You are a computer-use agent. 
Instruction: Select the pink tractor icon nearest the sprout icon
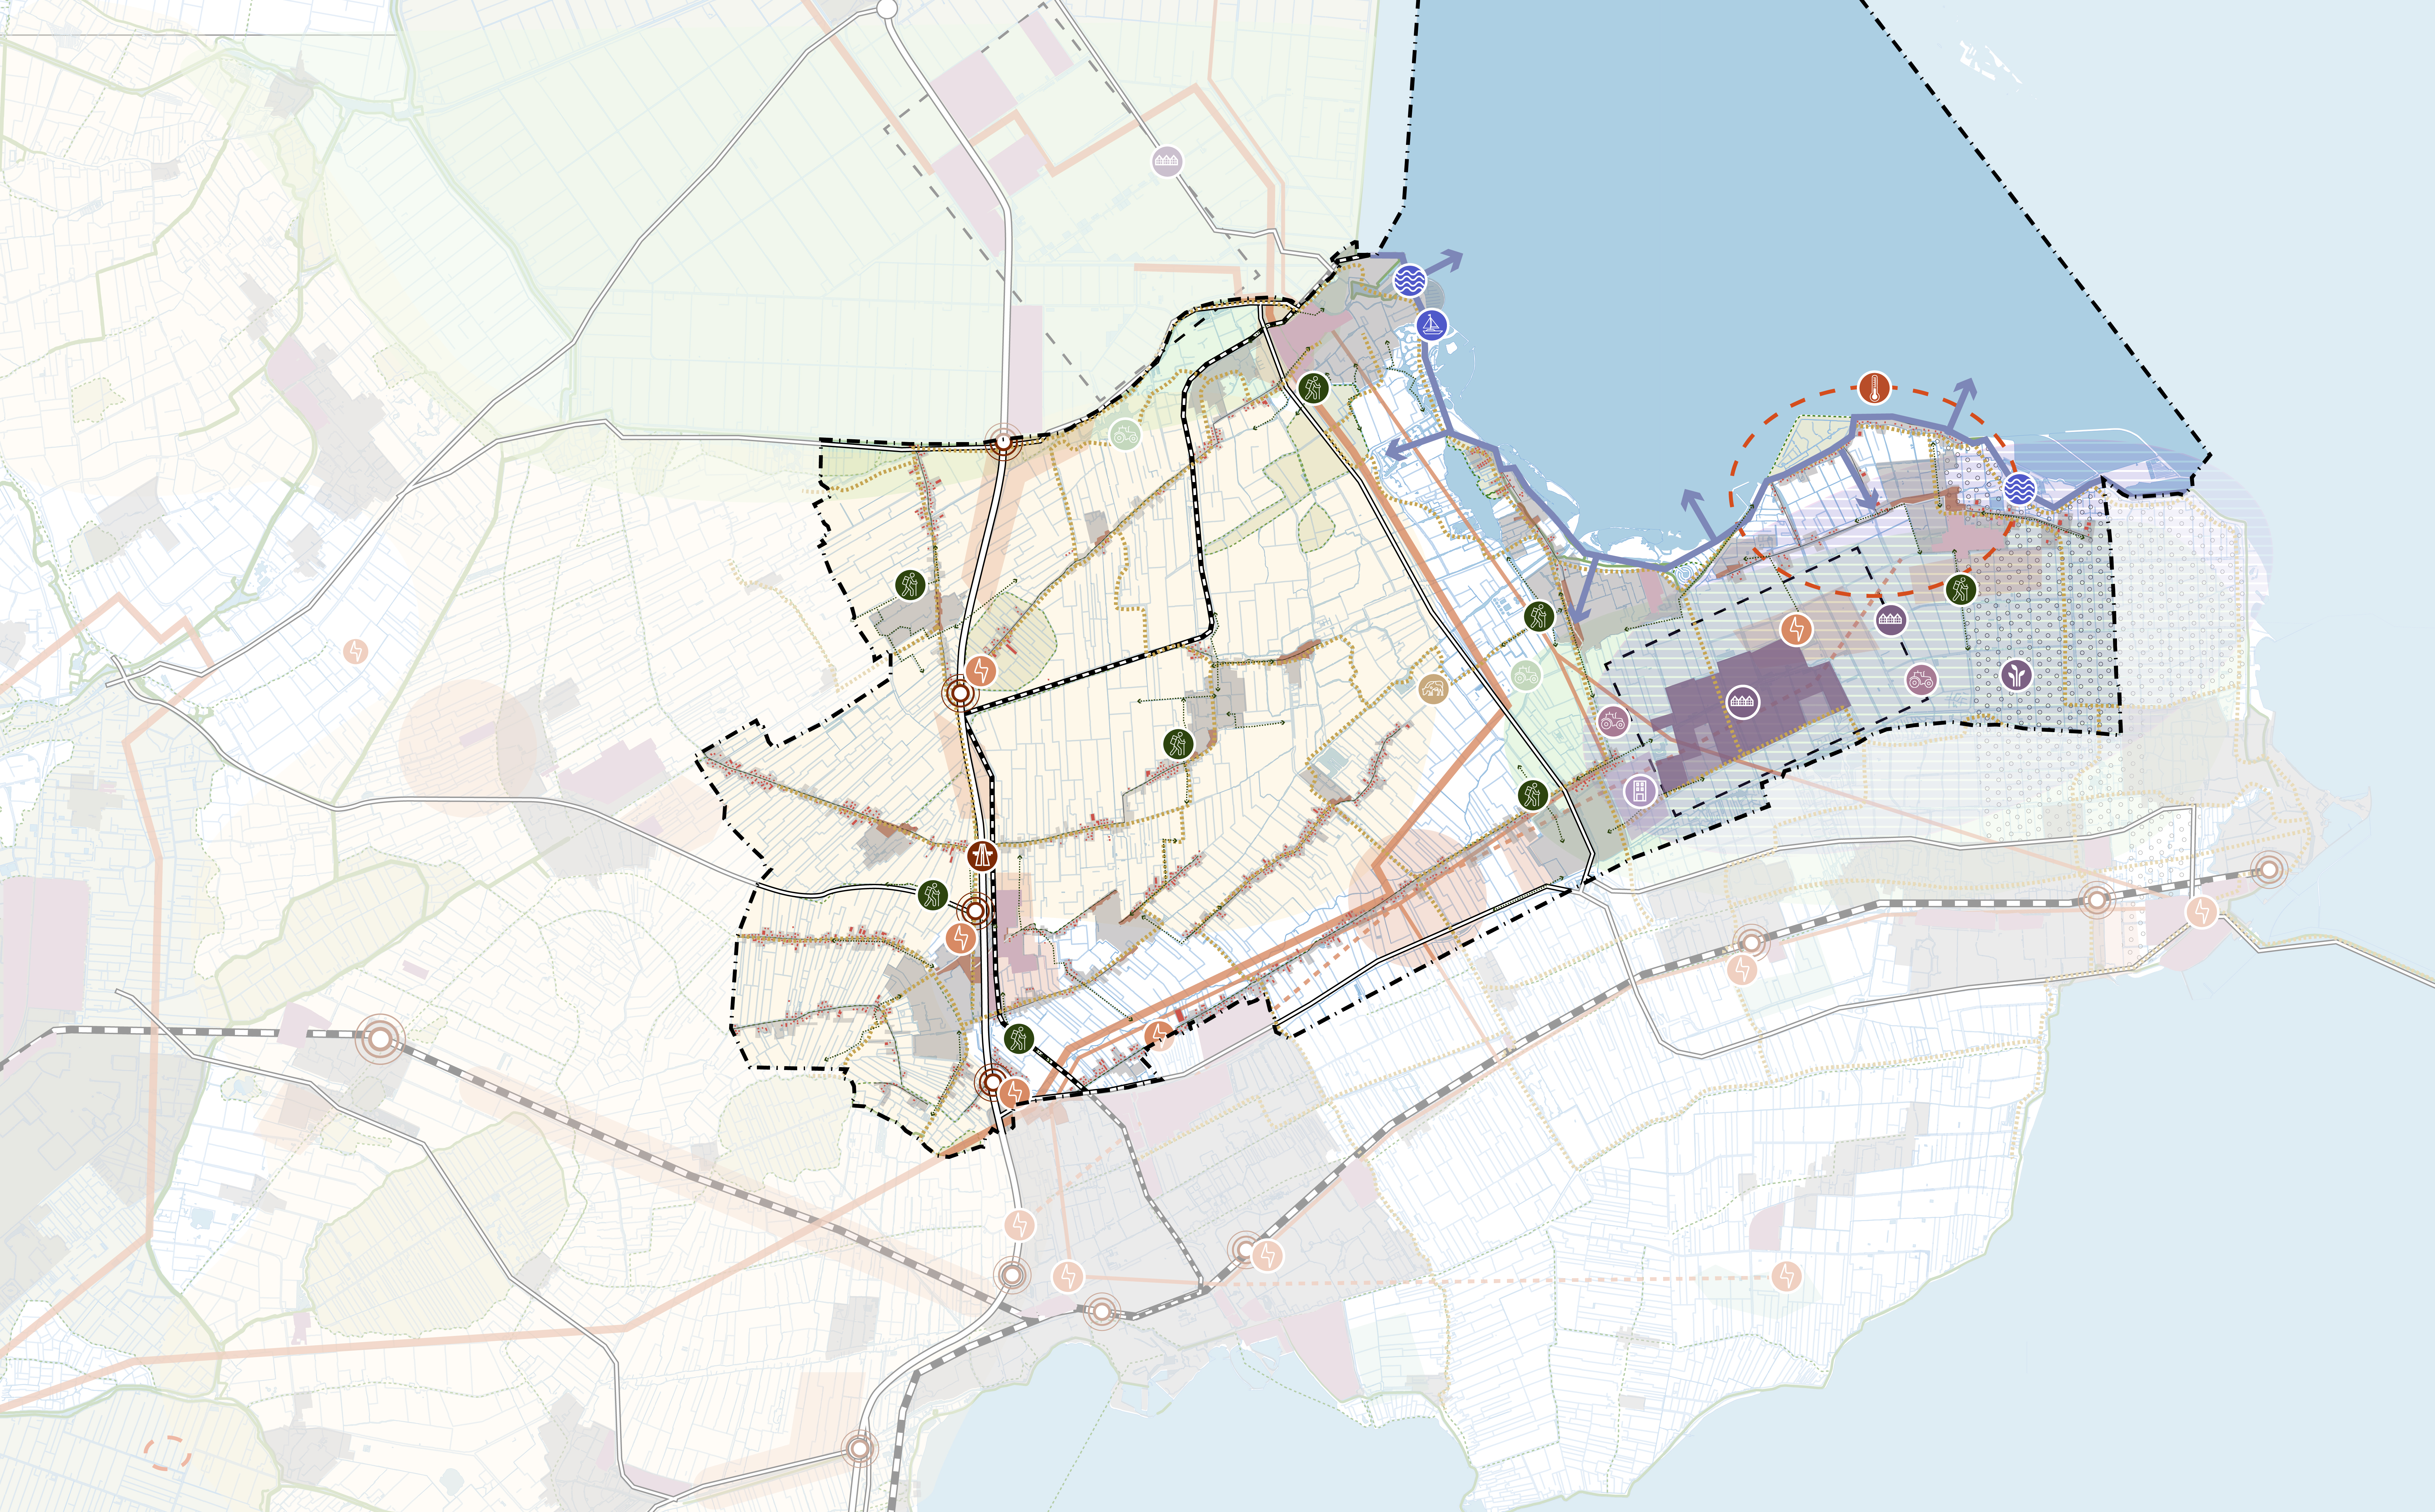click(x=1921, y=680)
